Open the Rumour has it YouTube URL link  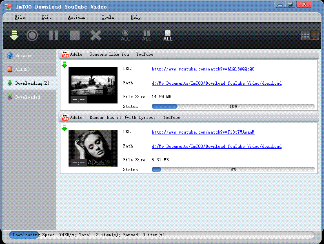[x=203, y=132]
